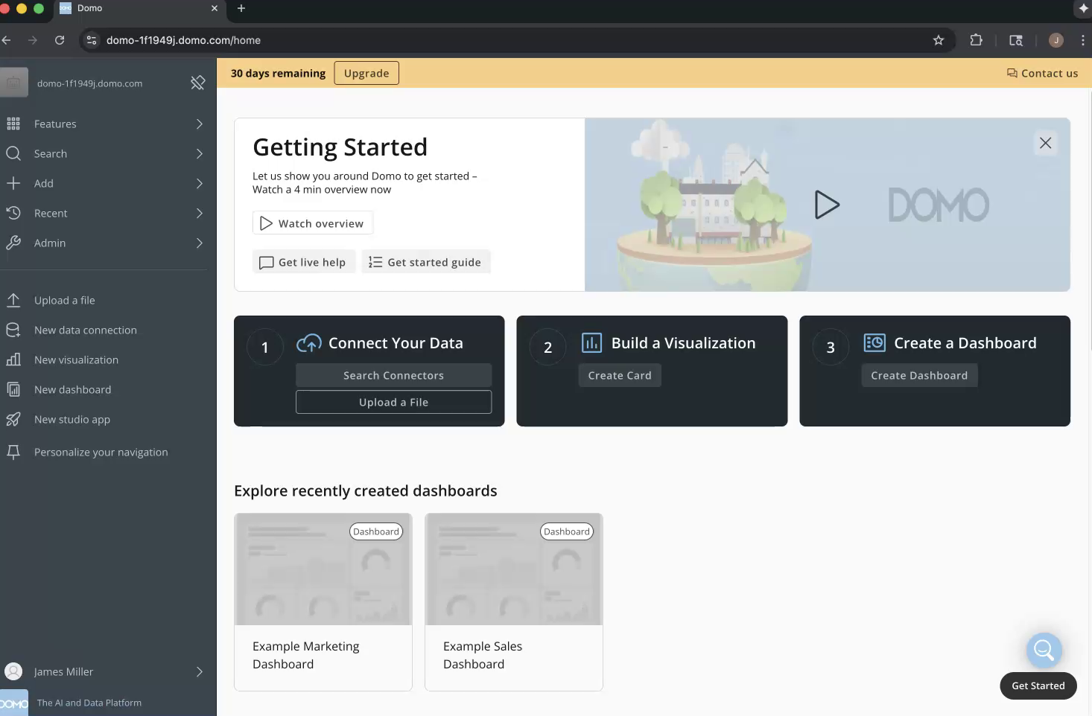
Task: Open the browser extensions puzzle icon
Action: coord(976,40)
